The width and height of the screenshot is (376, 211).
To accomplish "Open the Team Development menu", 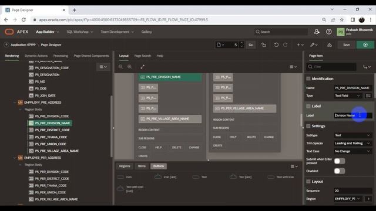I will point(117,32).
